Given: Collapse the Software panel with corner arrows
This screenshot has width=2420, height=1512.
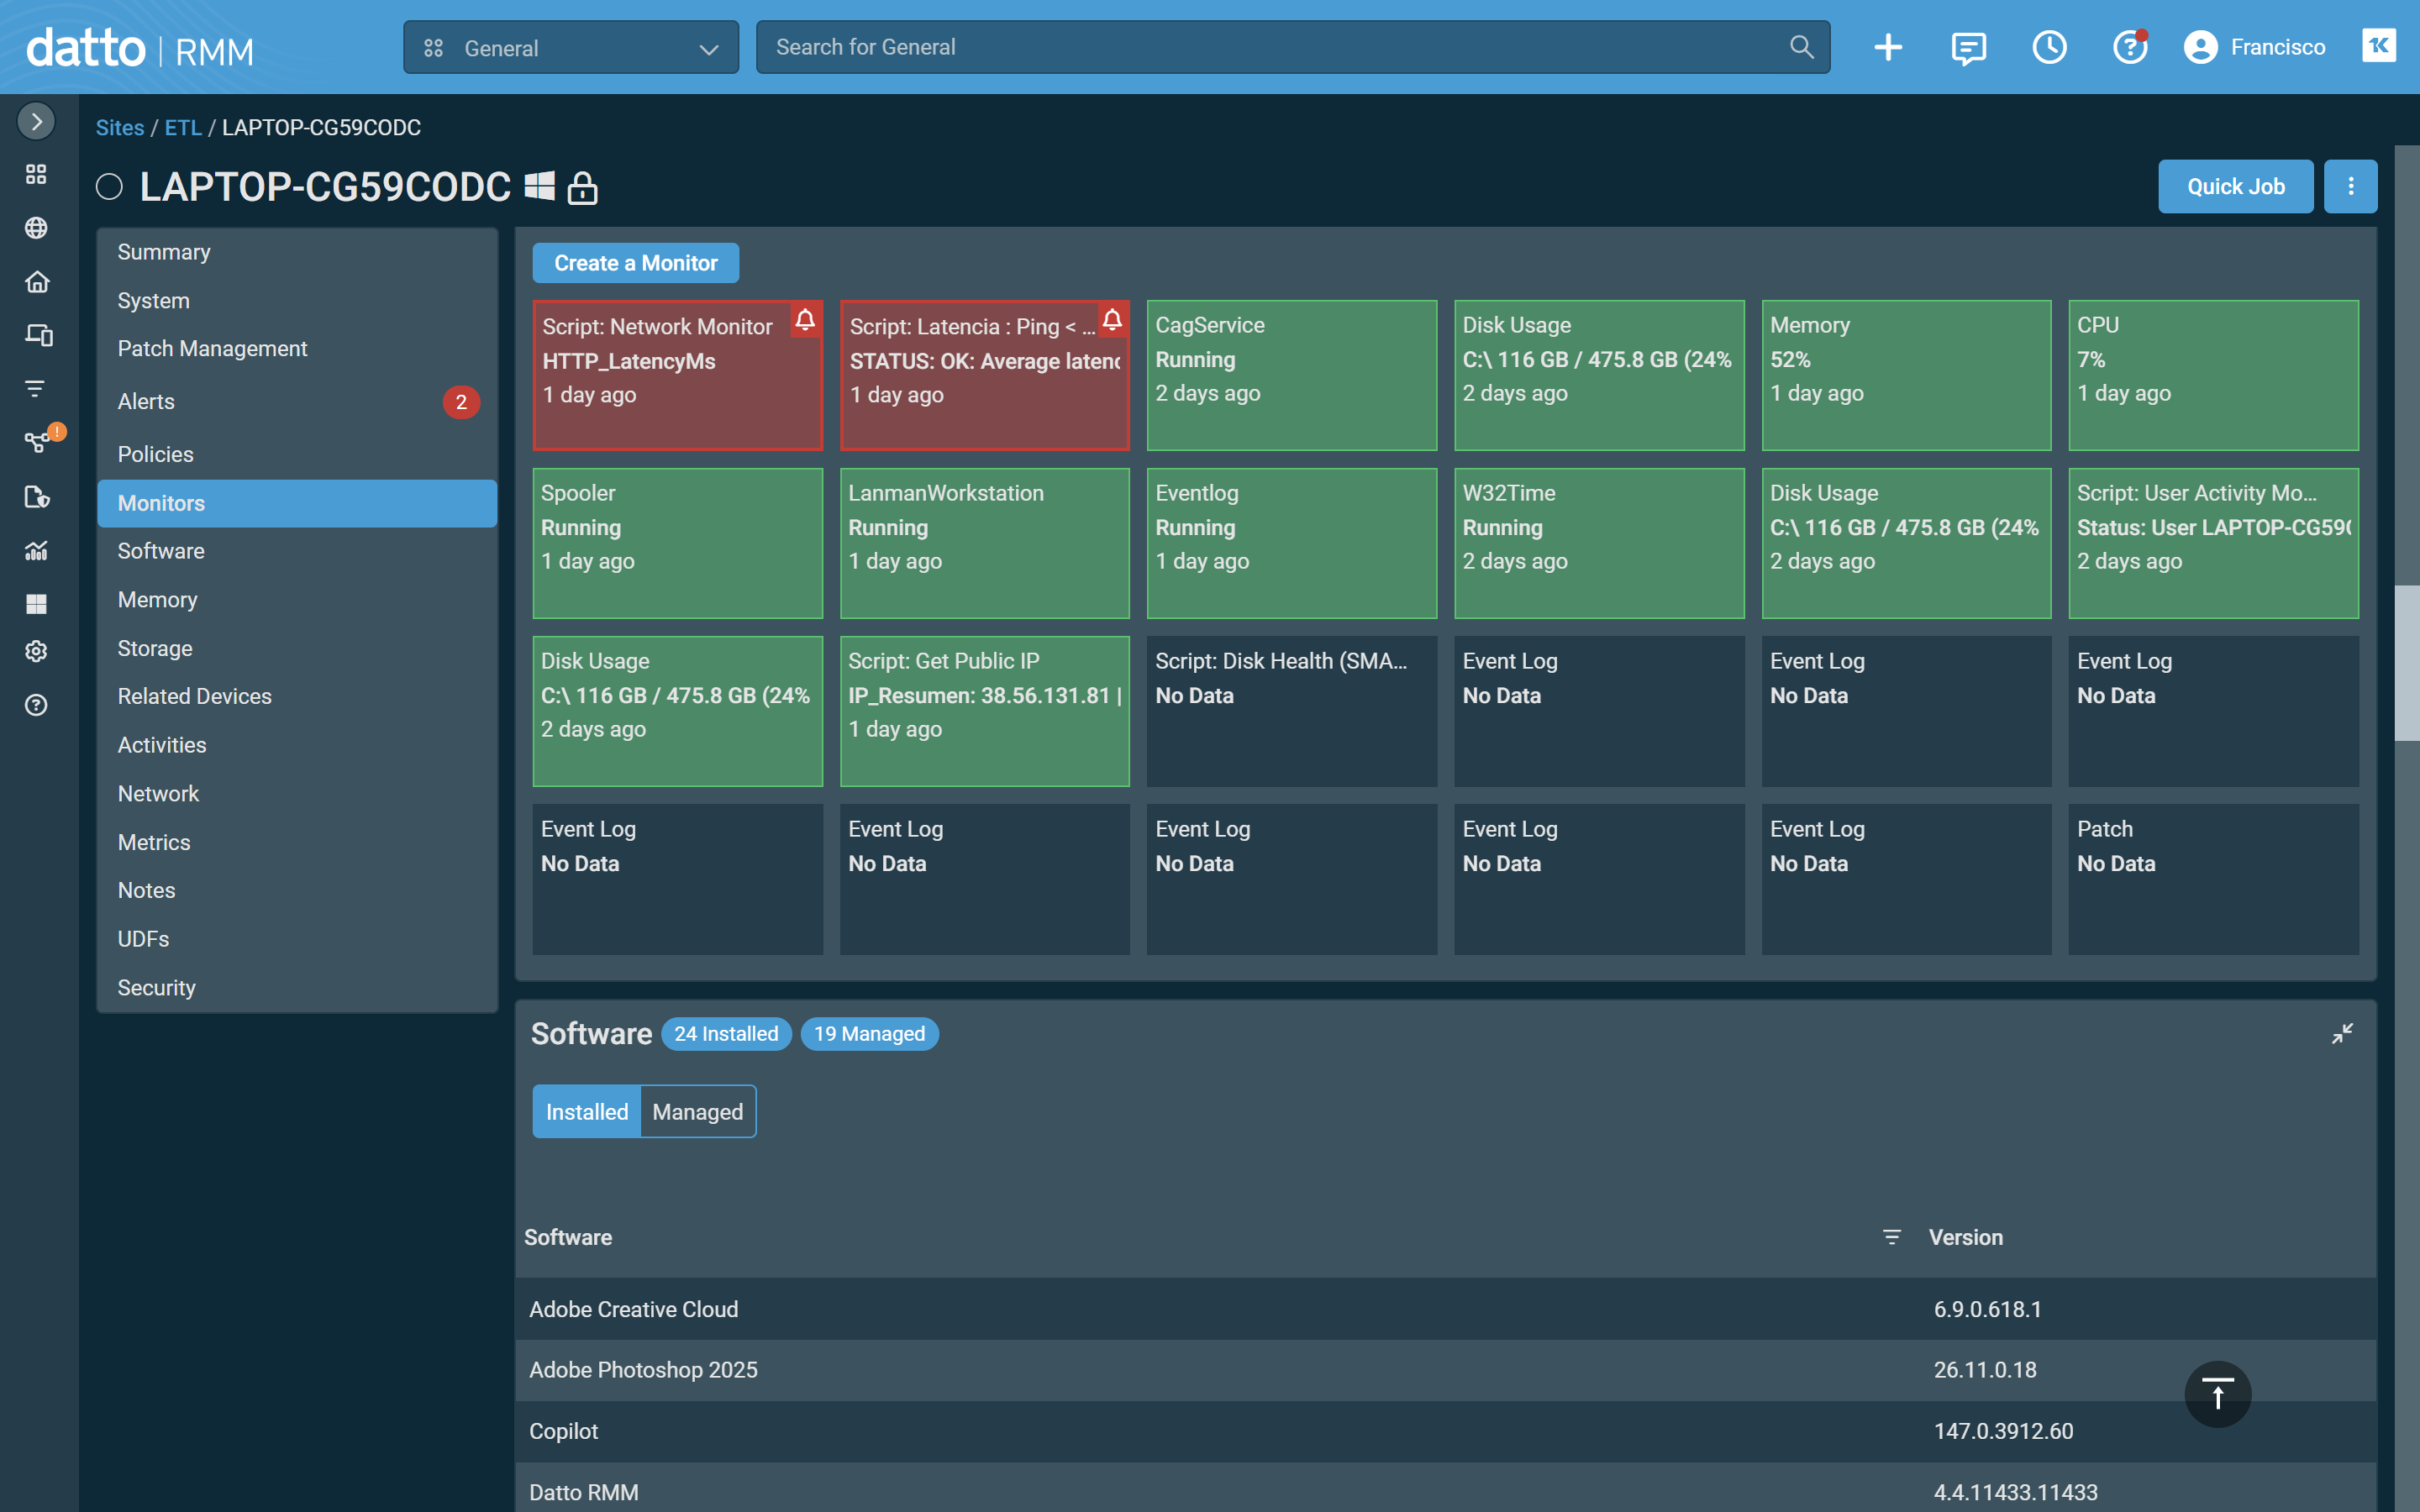Looking at the screenshot, I should point(2342,1033).
